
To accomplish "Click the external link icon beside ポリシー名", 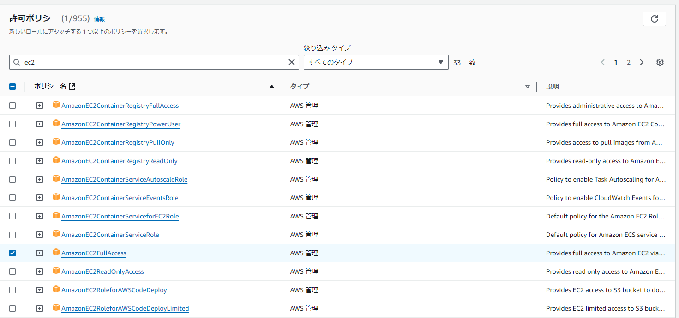I will tap(72, 86).
